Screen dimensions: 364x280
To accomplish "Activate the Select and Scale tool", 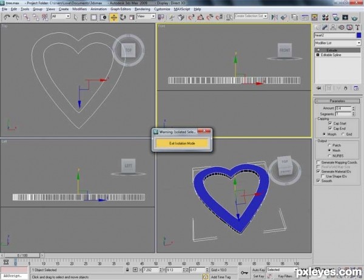I will click(132, 17).
